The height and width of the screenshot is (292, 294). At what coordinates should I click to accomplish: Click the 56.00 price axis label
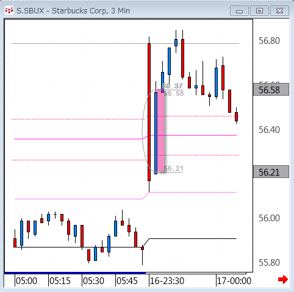[x=269, y=218]
